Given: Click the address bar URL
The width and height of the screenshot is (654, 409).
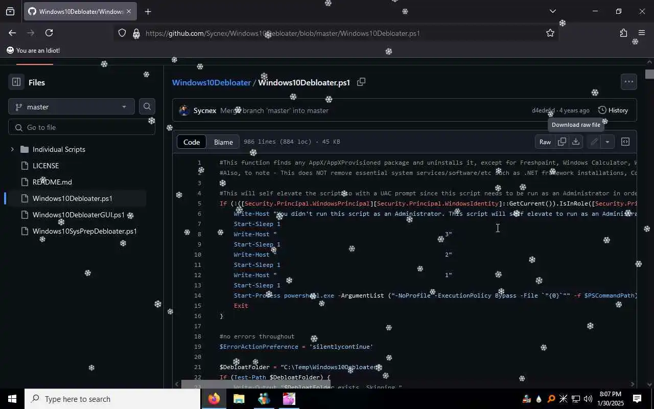Looking at the screenshot, I should click(283, 33).
